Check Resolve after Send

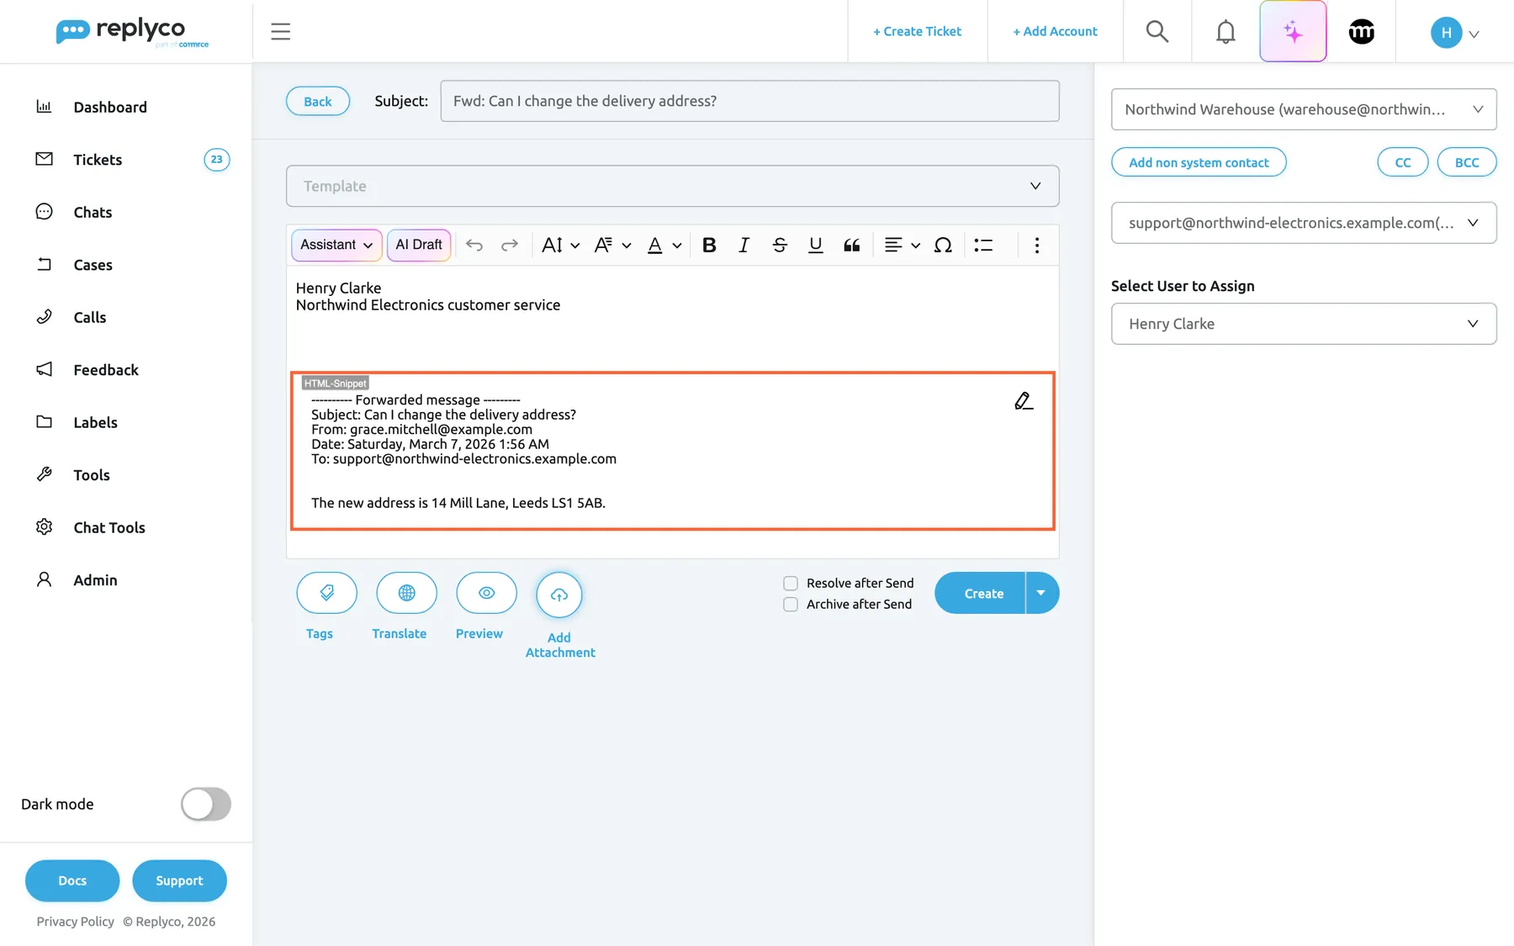[791, 584]
